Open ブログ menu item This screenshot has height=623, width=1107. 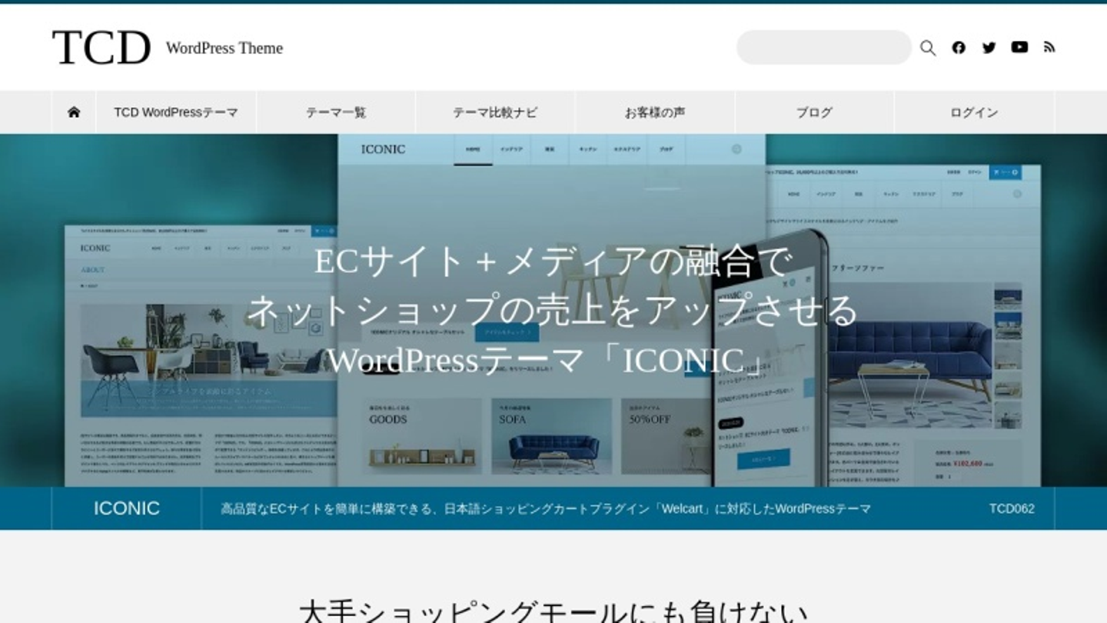click(x=815, y=112)
